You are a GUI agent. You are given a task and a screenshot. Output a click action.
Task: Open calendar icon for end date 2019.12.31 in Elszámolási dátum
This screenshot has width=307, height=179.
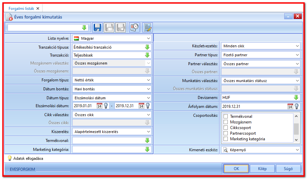(x=141, y=106)
